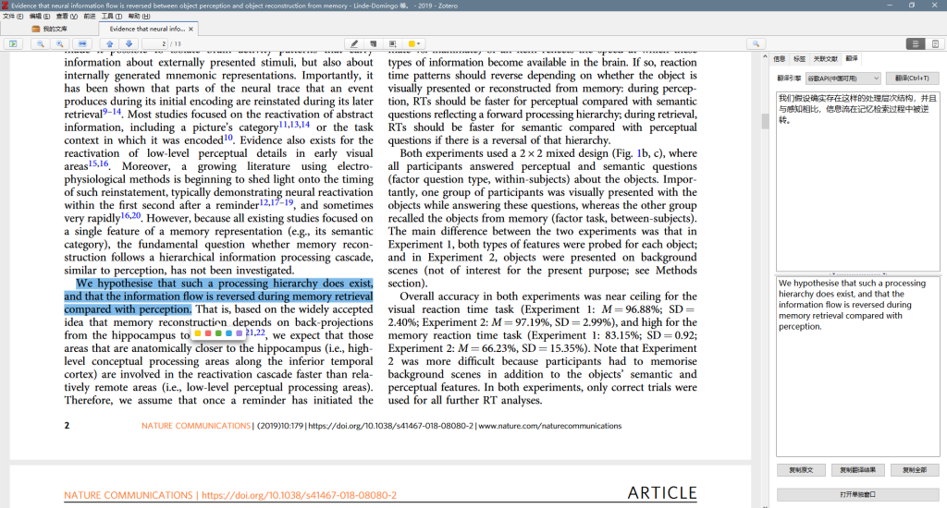947x508 pixels.
Task: Open the 查看 (View) menu
Action: pyautogui.click(x=67, y=17)
